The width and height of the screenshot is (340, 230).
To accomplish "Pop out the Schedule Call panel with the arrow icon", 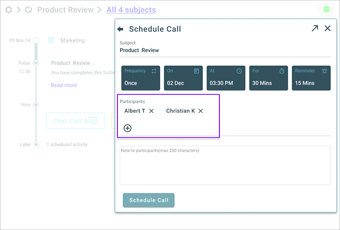I will 315,28.
